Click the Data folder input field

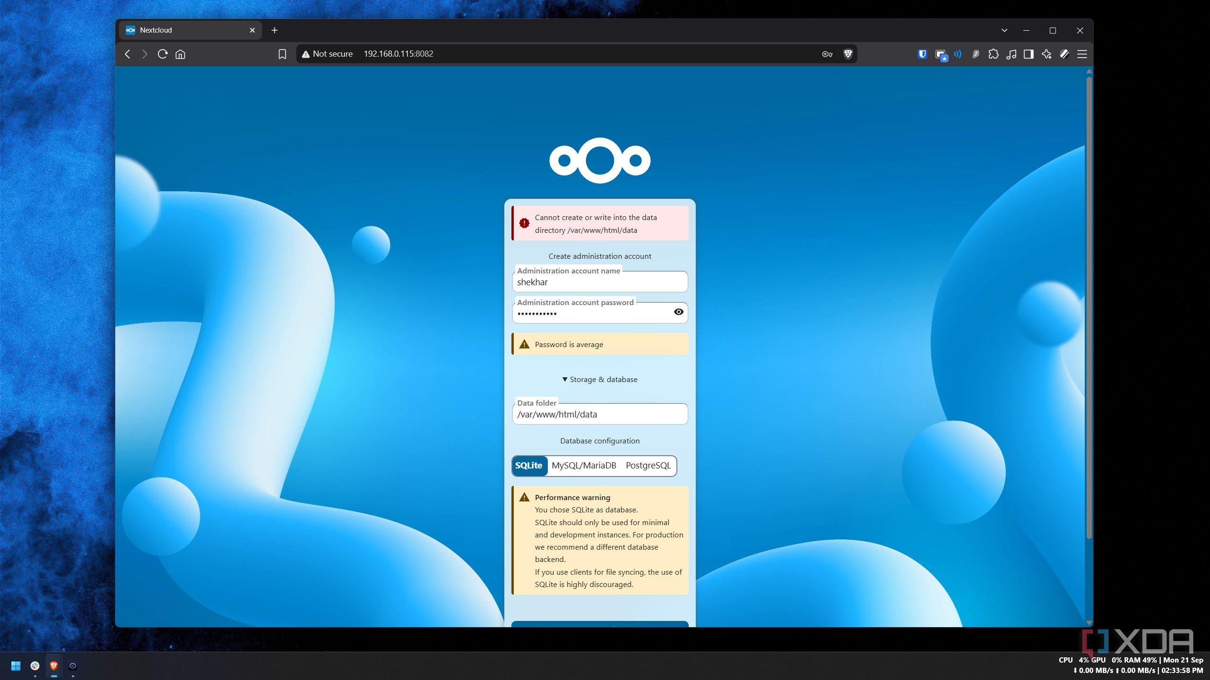(600, 414)
